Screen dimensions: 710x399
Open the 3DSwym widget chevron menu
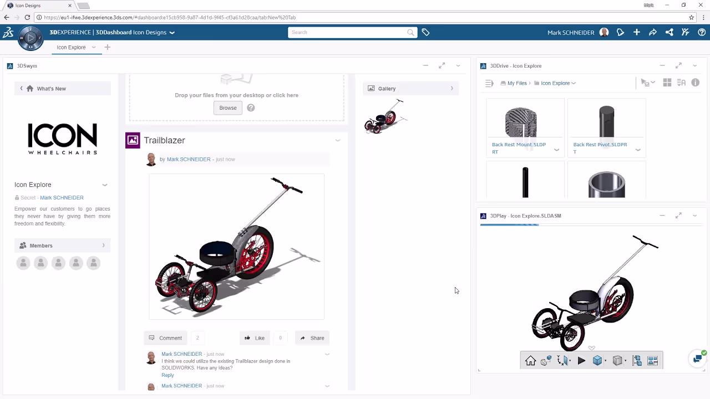(458, 65)
